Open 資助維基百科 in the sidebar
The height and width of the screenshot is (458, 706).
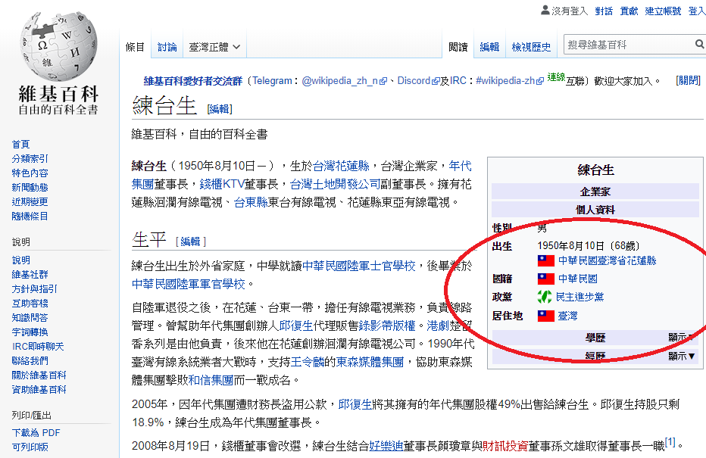pyautogui.click(x=39, y=390)
